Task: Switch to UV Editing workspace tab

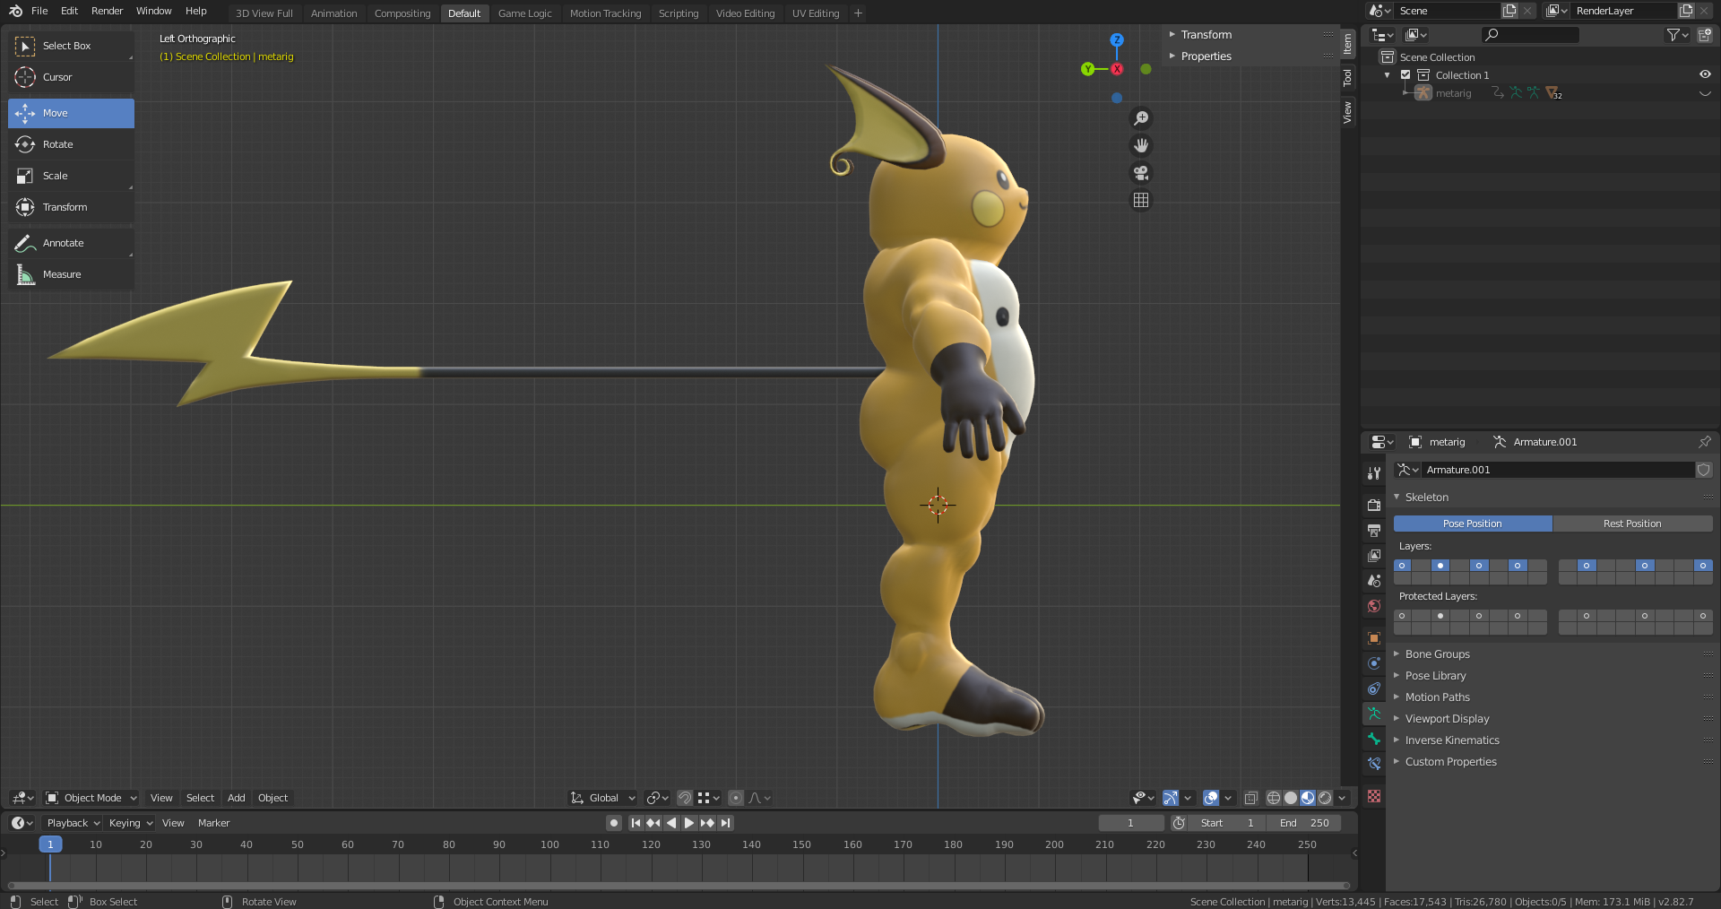Action: tap(816, 13)
